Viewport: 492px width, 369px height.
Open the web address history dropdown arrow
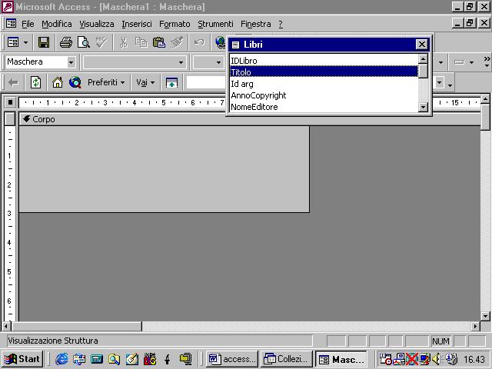[440, 82]
